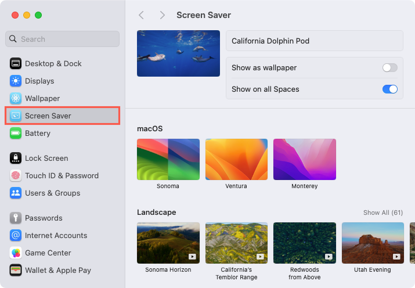This screenshot has height=288, width=415.
Task: Go forward with the right chevron
Action: tap(163, 15)
